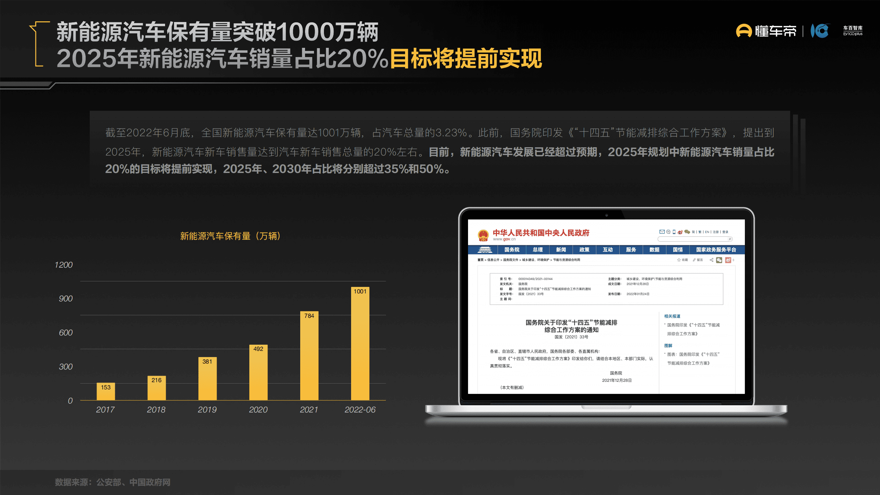The height and width of the screenshot is (495, 880).
Task: Expand more share options with the plus icon
Action: (734, 260)
